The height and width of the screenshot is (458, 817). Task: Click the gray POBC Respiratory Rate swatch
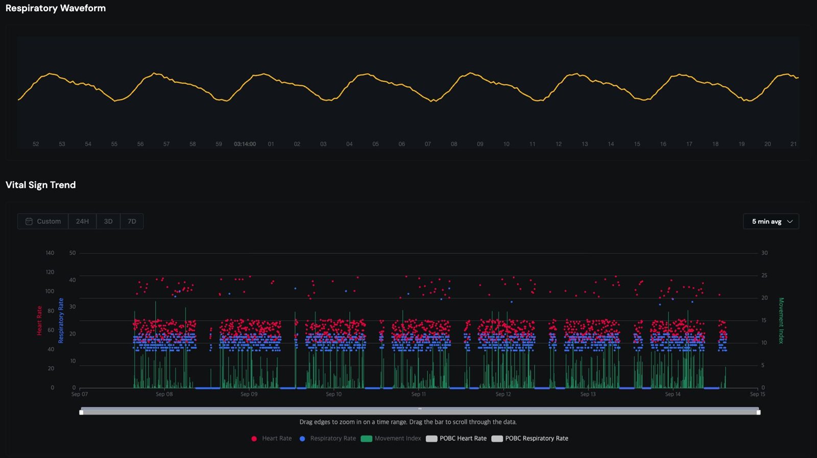coord(497,439)
